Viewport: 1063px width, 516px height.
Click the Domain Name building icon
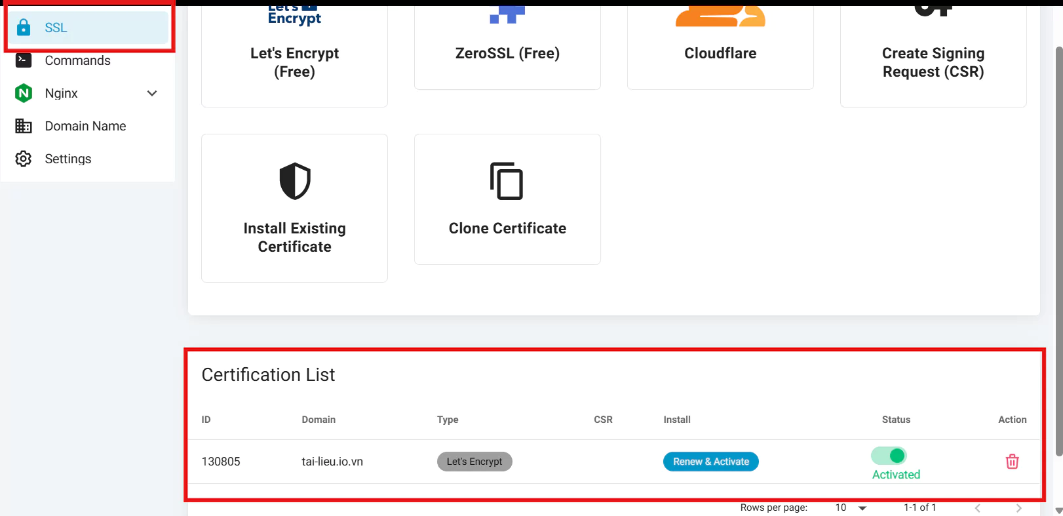pyautogui.click(x=24, y=126)
